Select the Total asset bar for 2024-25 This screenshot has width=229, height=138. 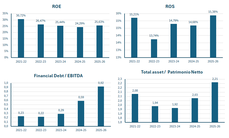195,110
